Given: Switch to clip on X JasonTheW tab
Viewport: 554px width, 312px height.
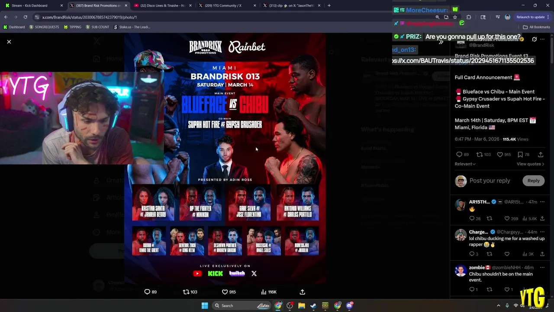Looking at the screenshot, I should pos(291,6).
